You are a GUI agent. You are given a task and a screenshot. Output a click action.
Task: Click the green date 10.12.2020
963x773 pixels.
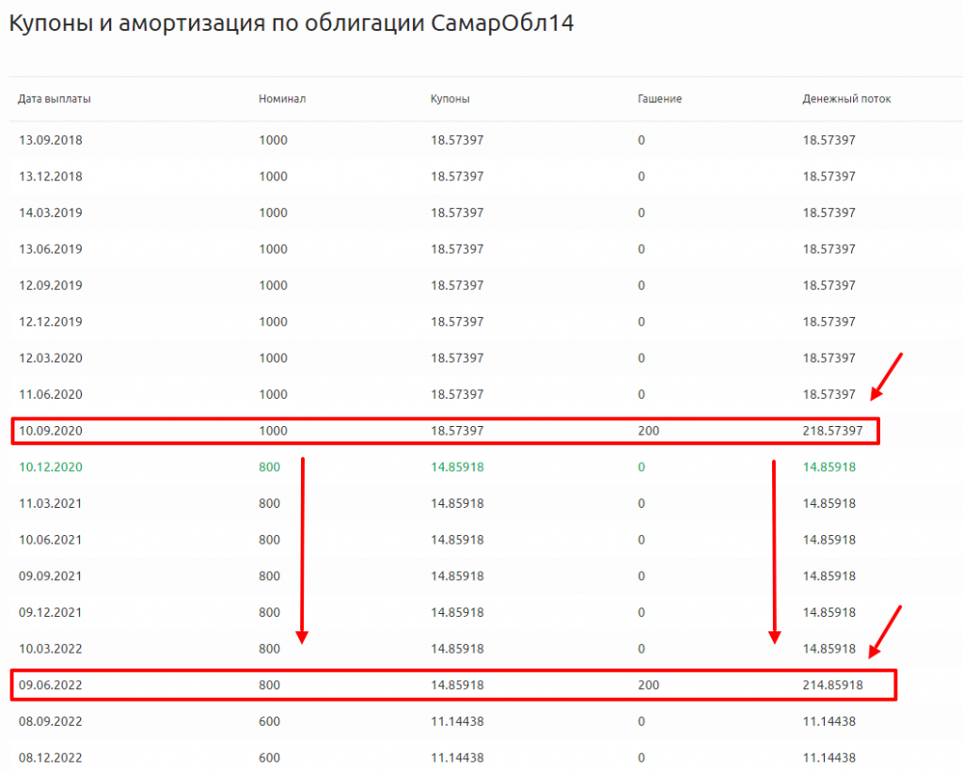(51, 466)
